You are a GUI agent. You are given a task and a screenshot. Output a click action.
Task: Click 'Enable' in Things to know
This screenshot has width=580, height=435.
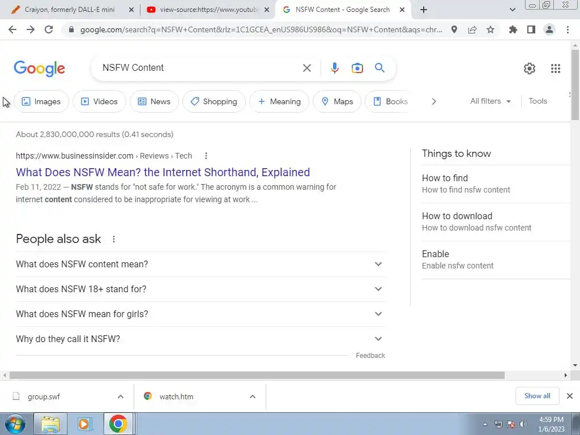[x=496, y=259]
